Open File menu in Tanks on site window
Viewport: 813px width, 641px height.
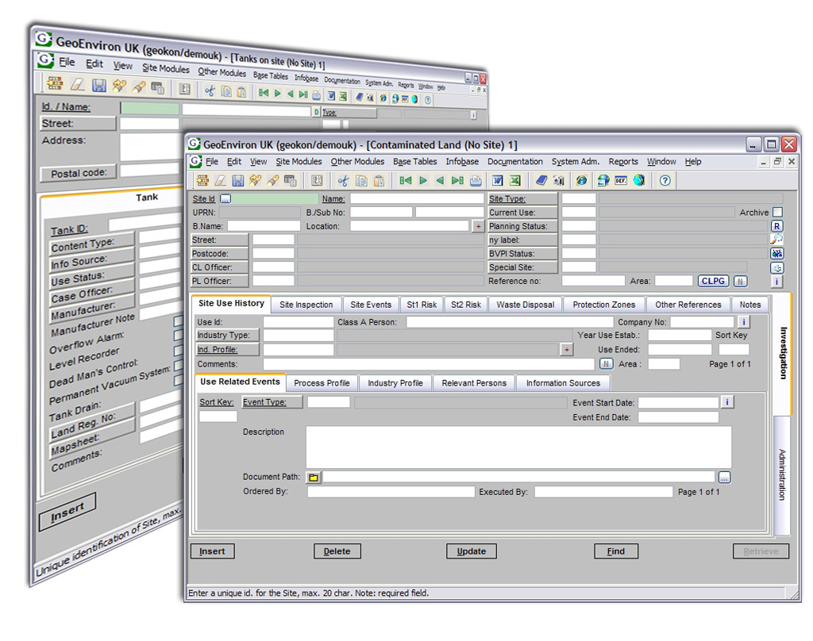67,62
